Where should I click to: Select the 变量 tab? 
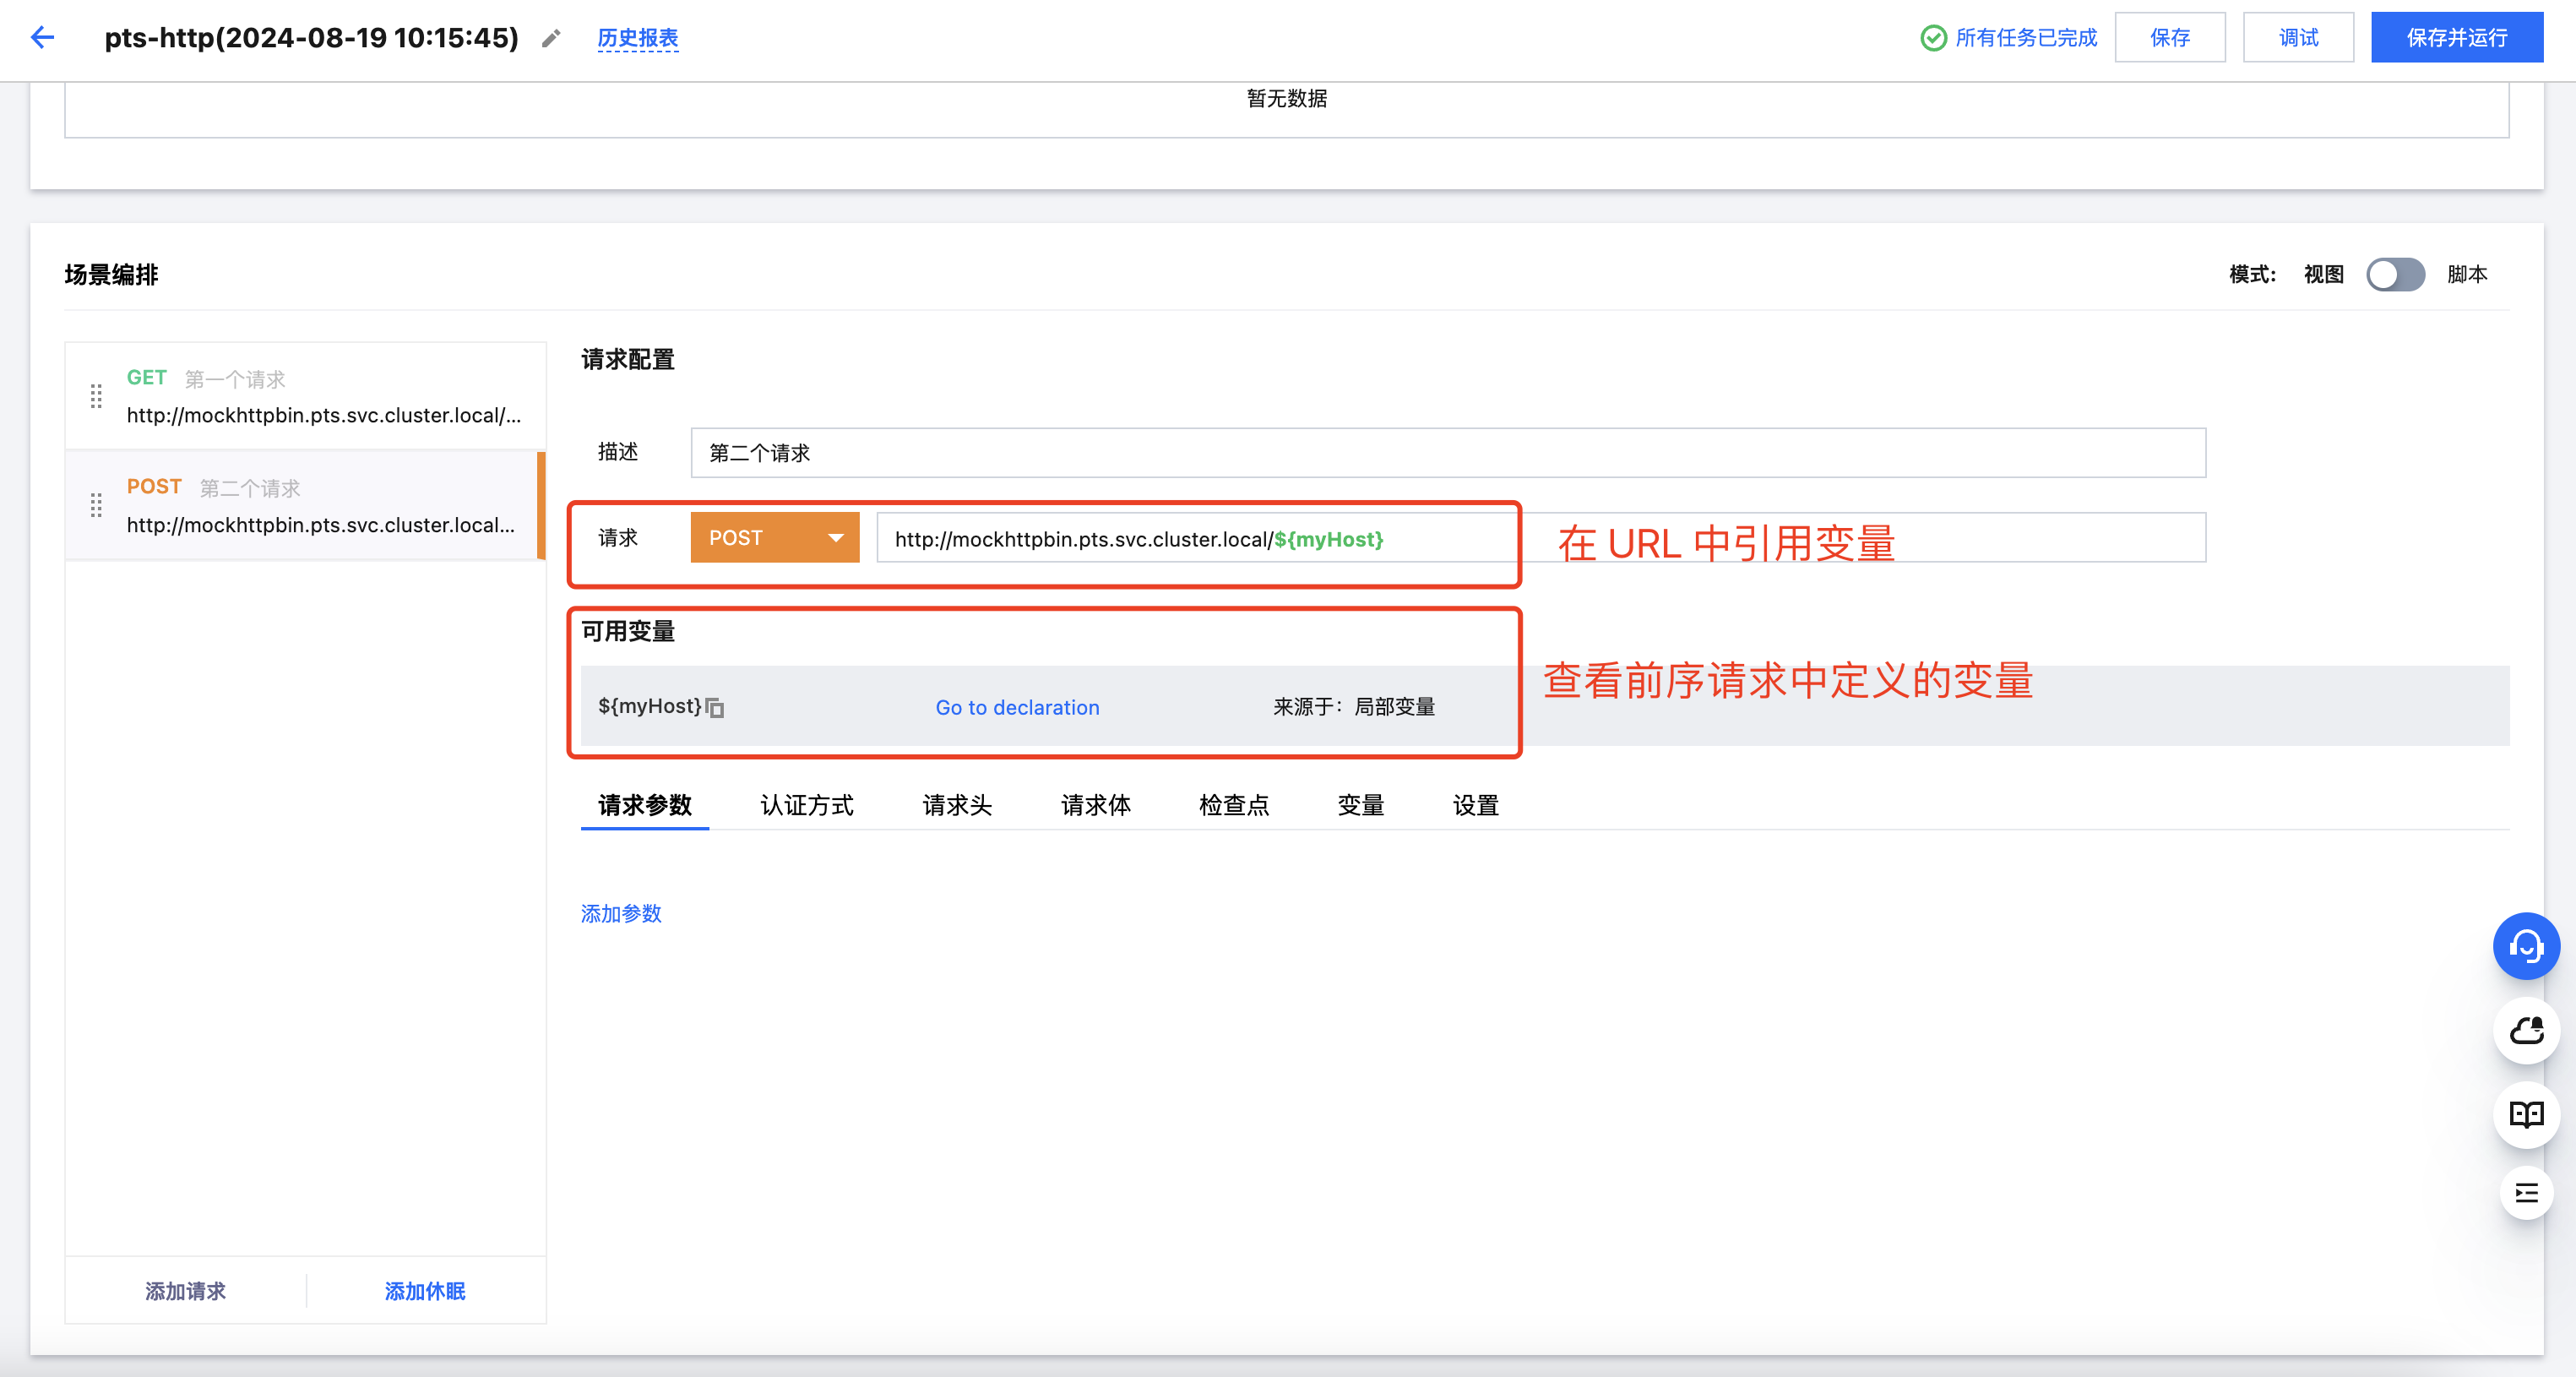click(x=1360, y=805)
